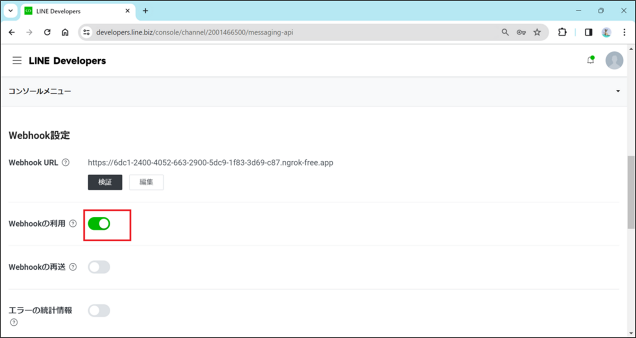Disable the Webhookの利用 switch
This screenshot has height=338, width=636.
(99, 224)
